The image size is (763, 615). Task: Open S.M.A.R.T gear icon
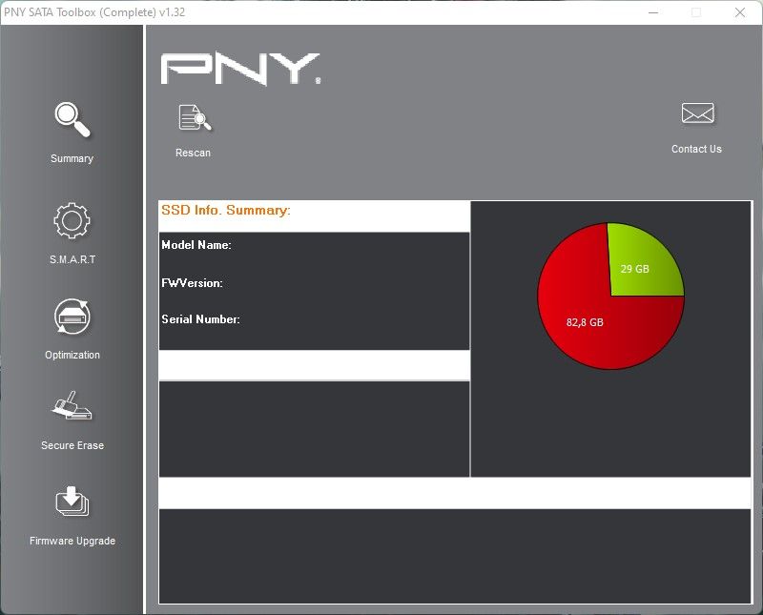72,220
